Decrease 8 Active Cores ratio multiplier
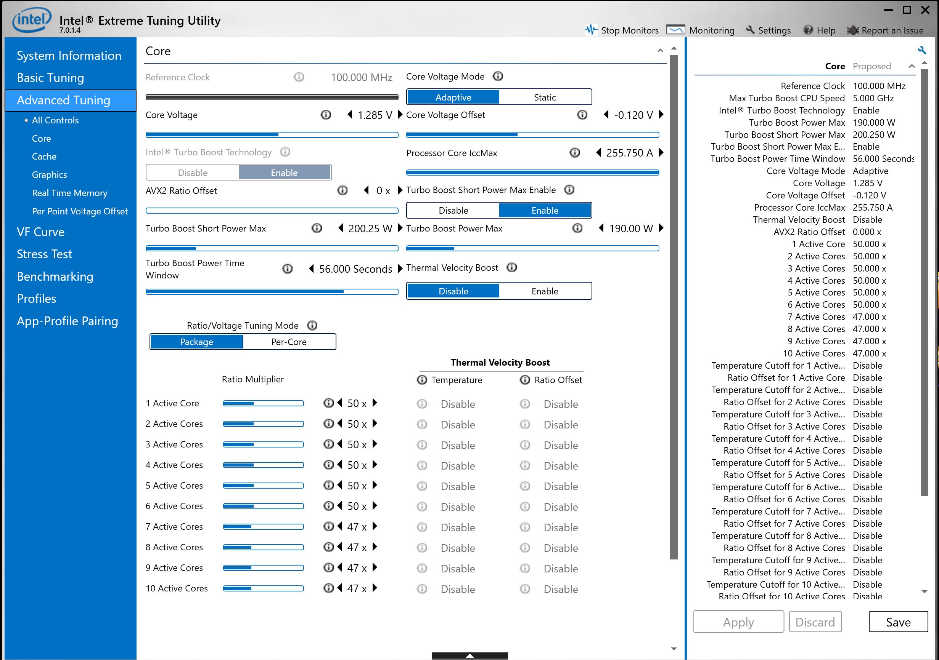 [x=339, y=547]
